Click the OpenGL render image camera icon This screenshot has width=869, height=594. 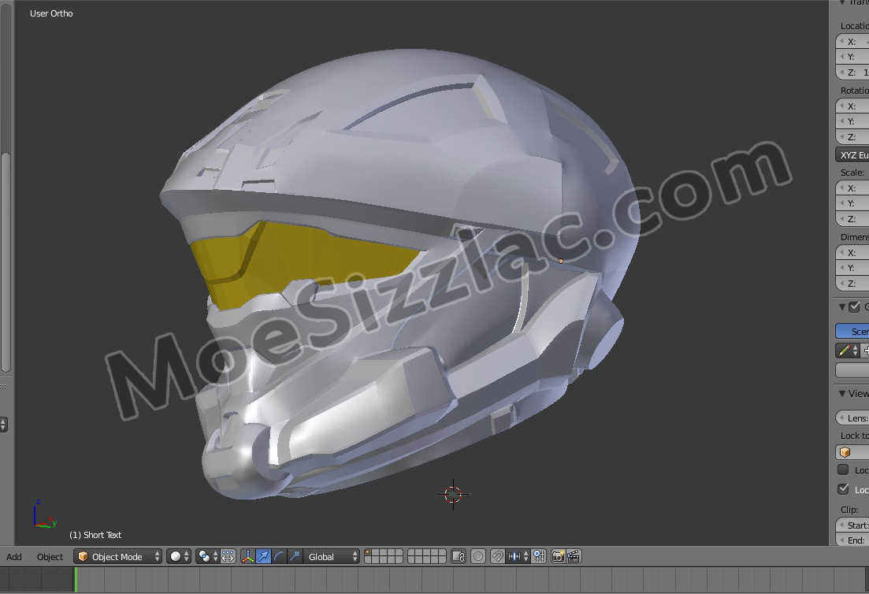pos(558,556)
